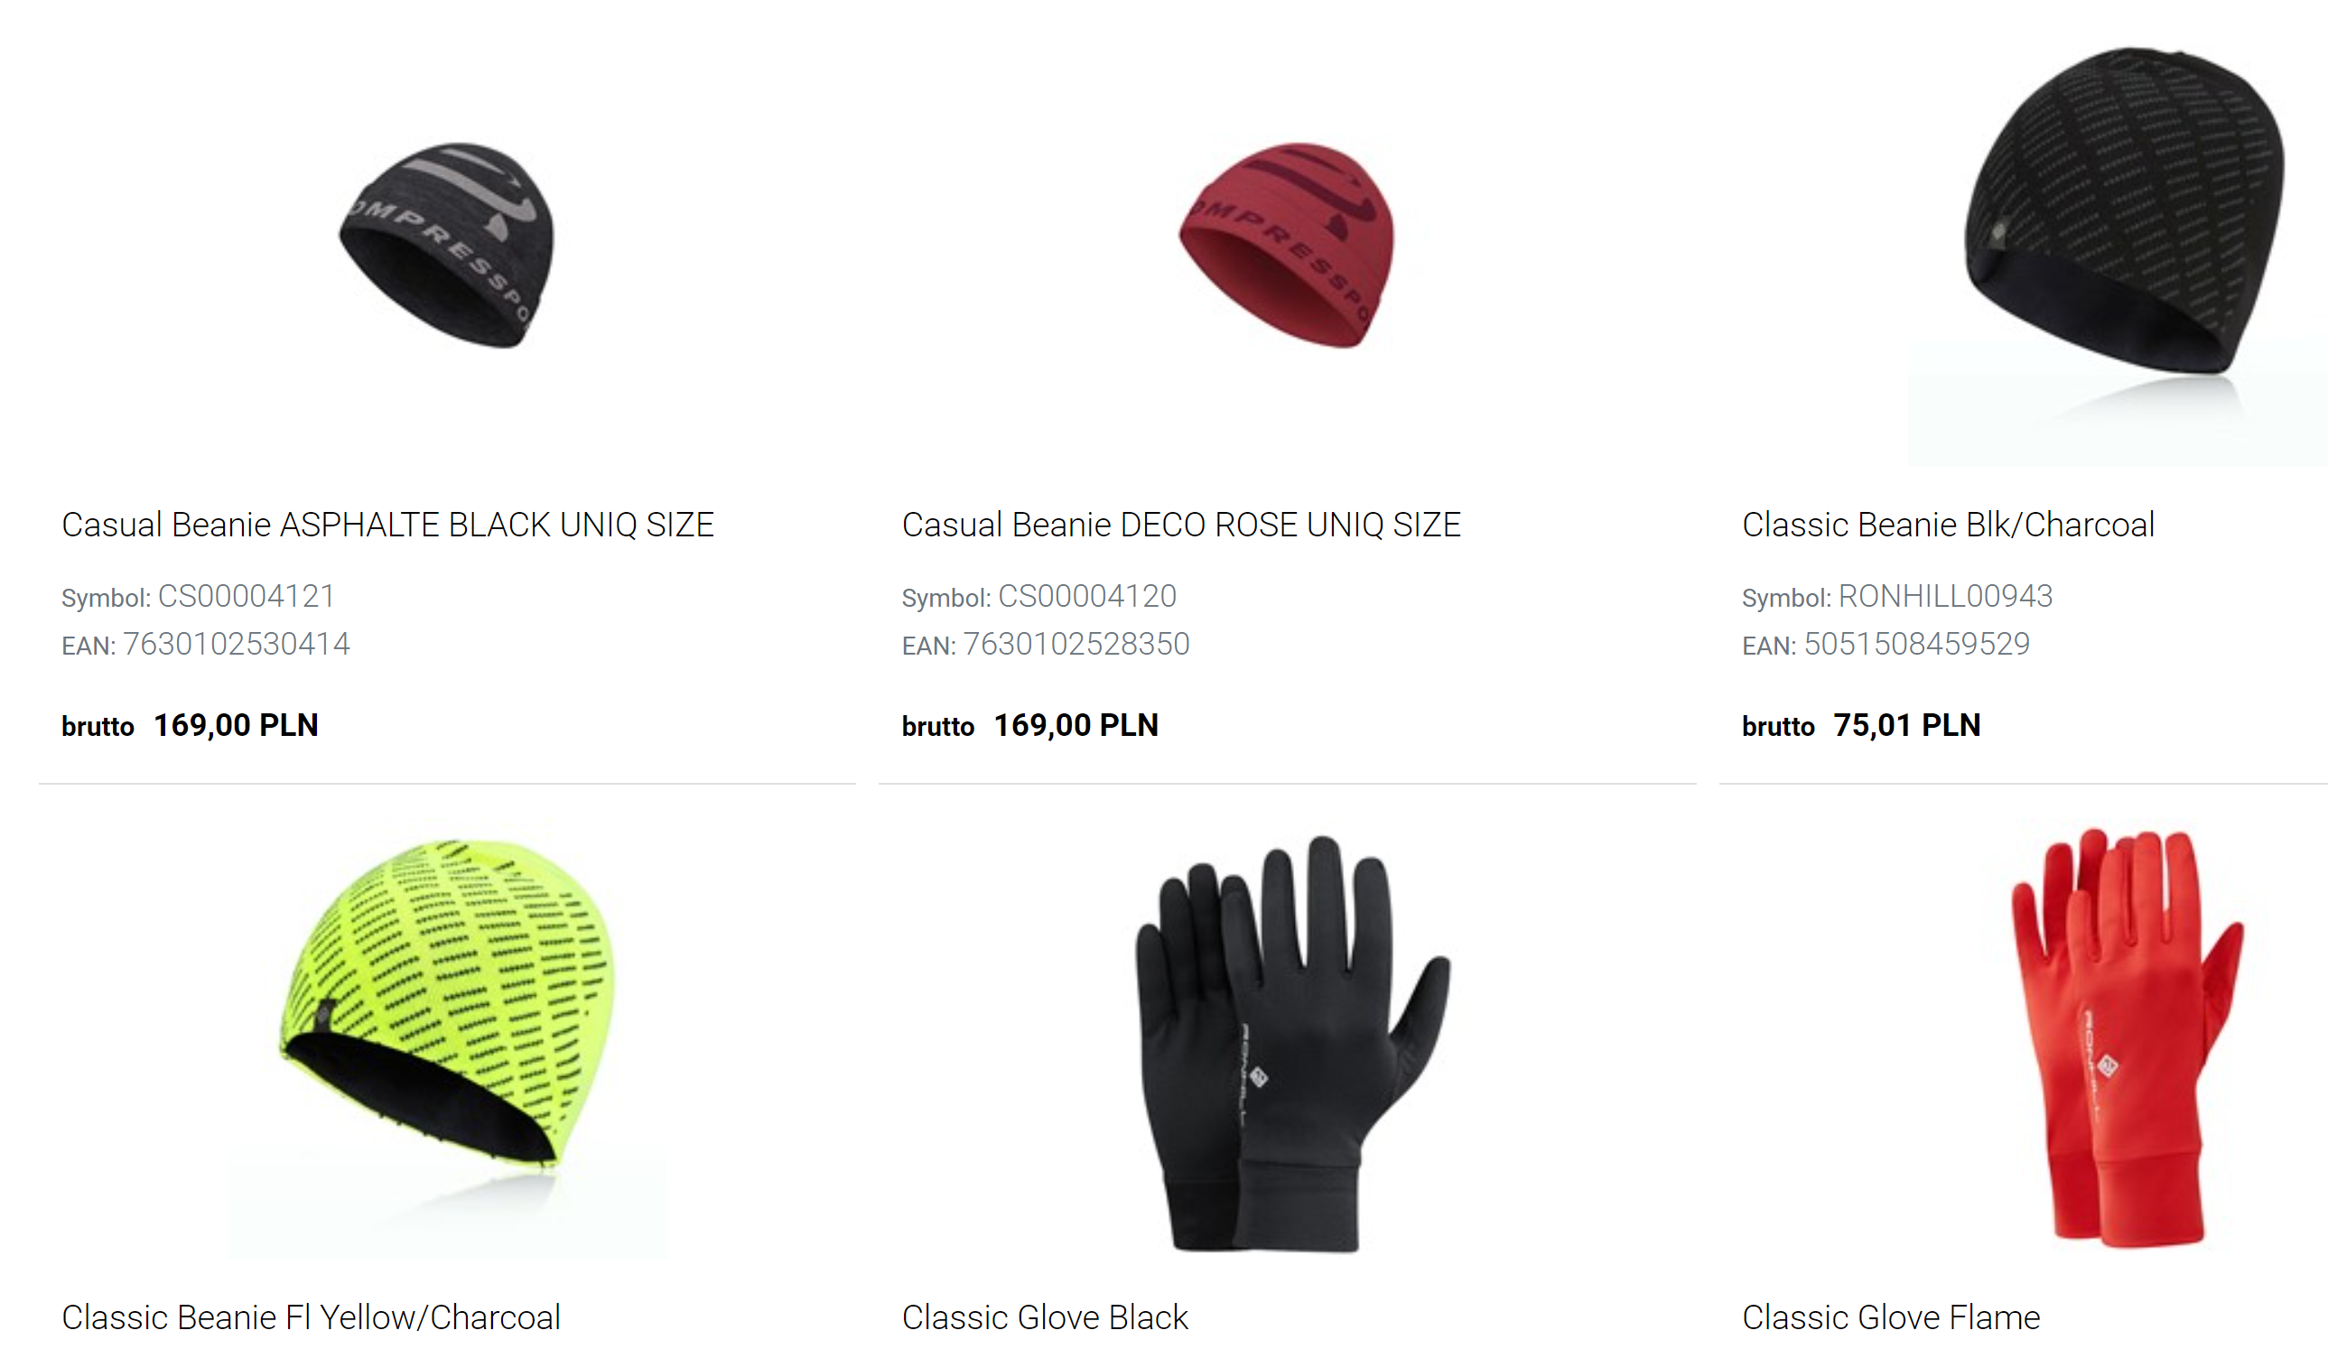This screenshot has height=1349, width=2328.
Task: Click the 75,01 PLN price
Action: (1907, 725)
